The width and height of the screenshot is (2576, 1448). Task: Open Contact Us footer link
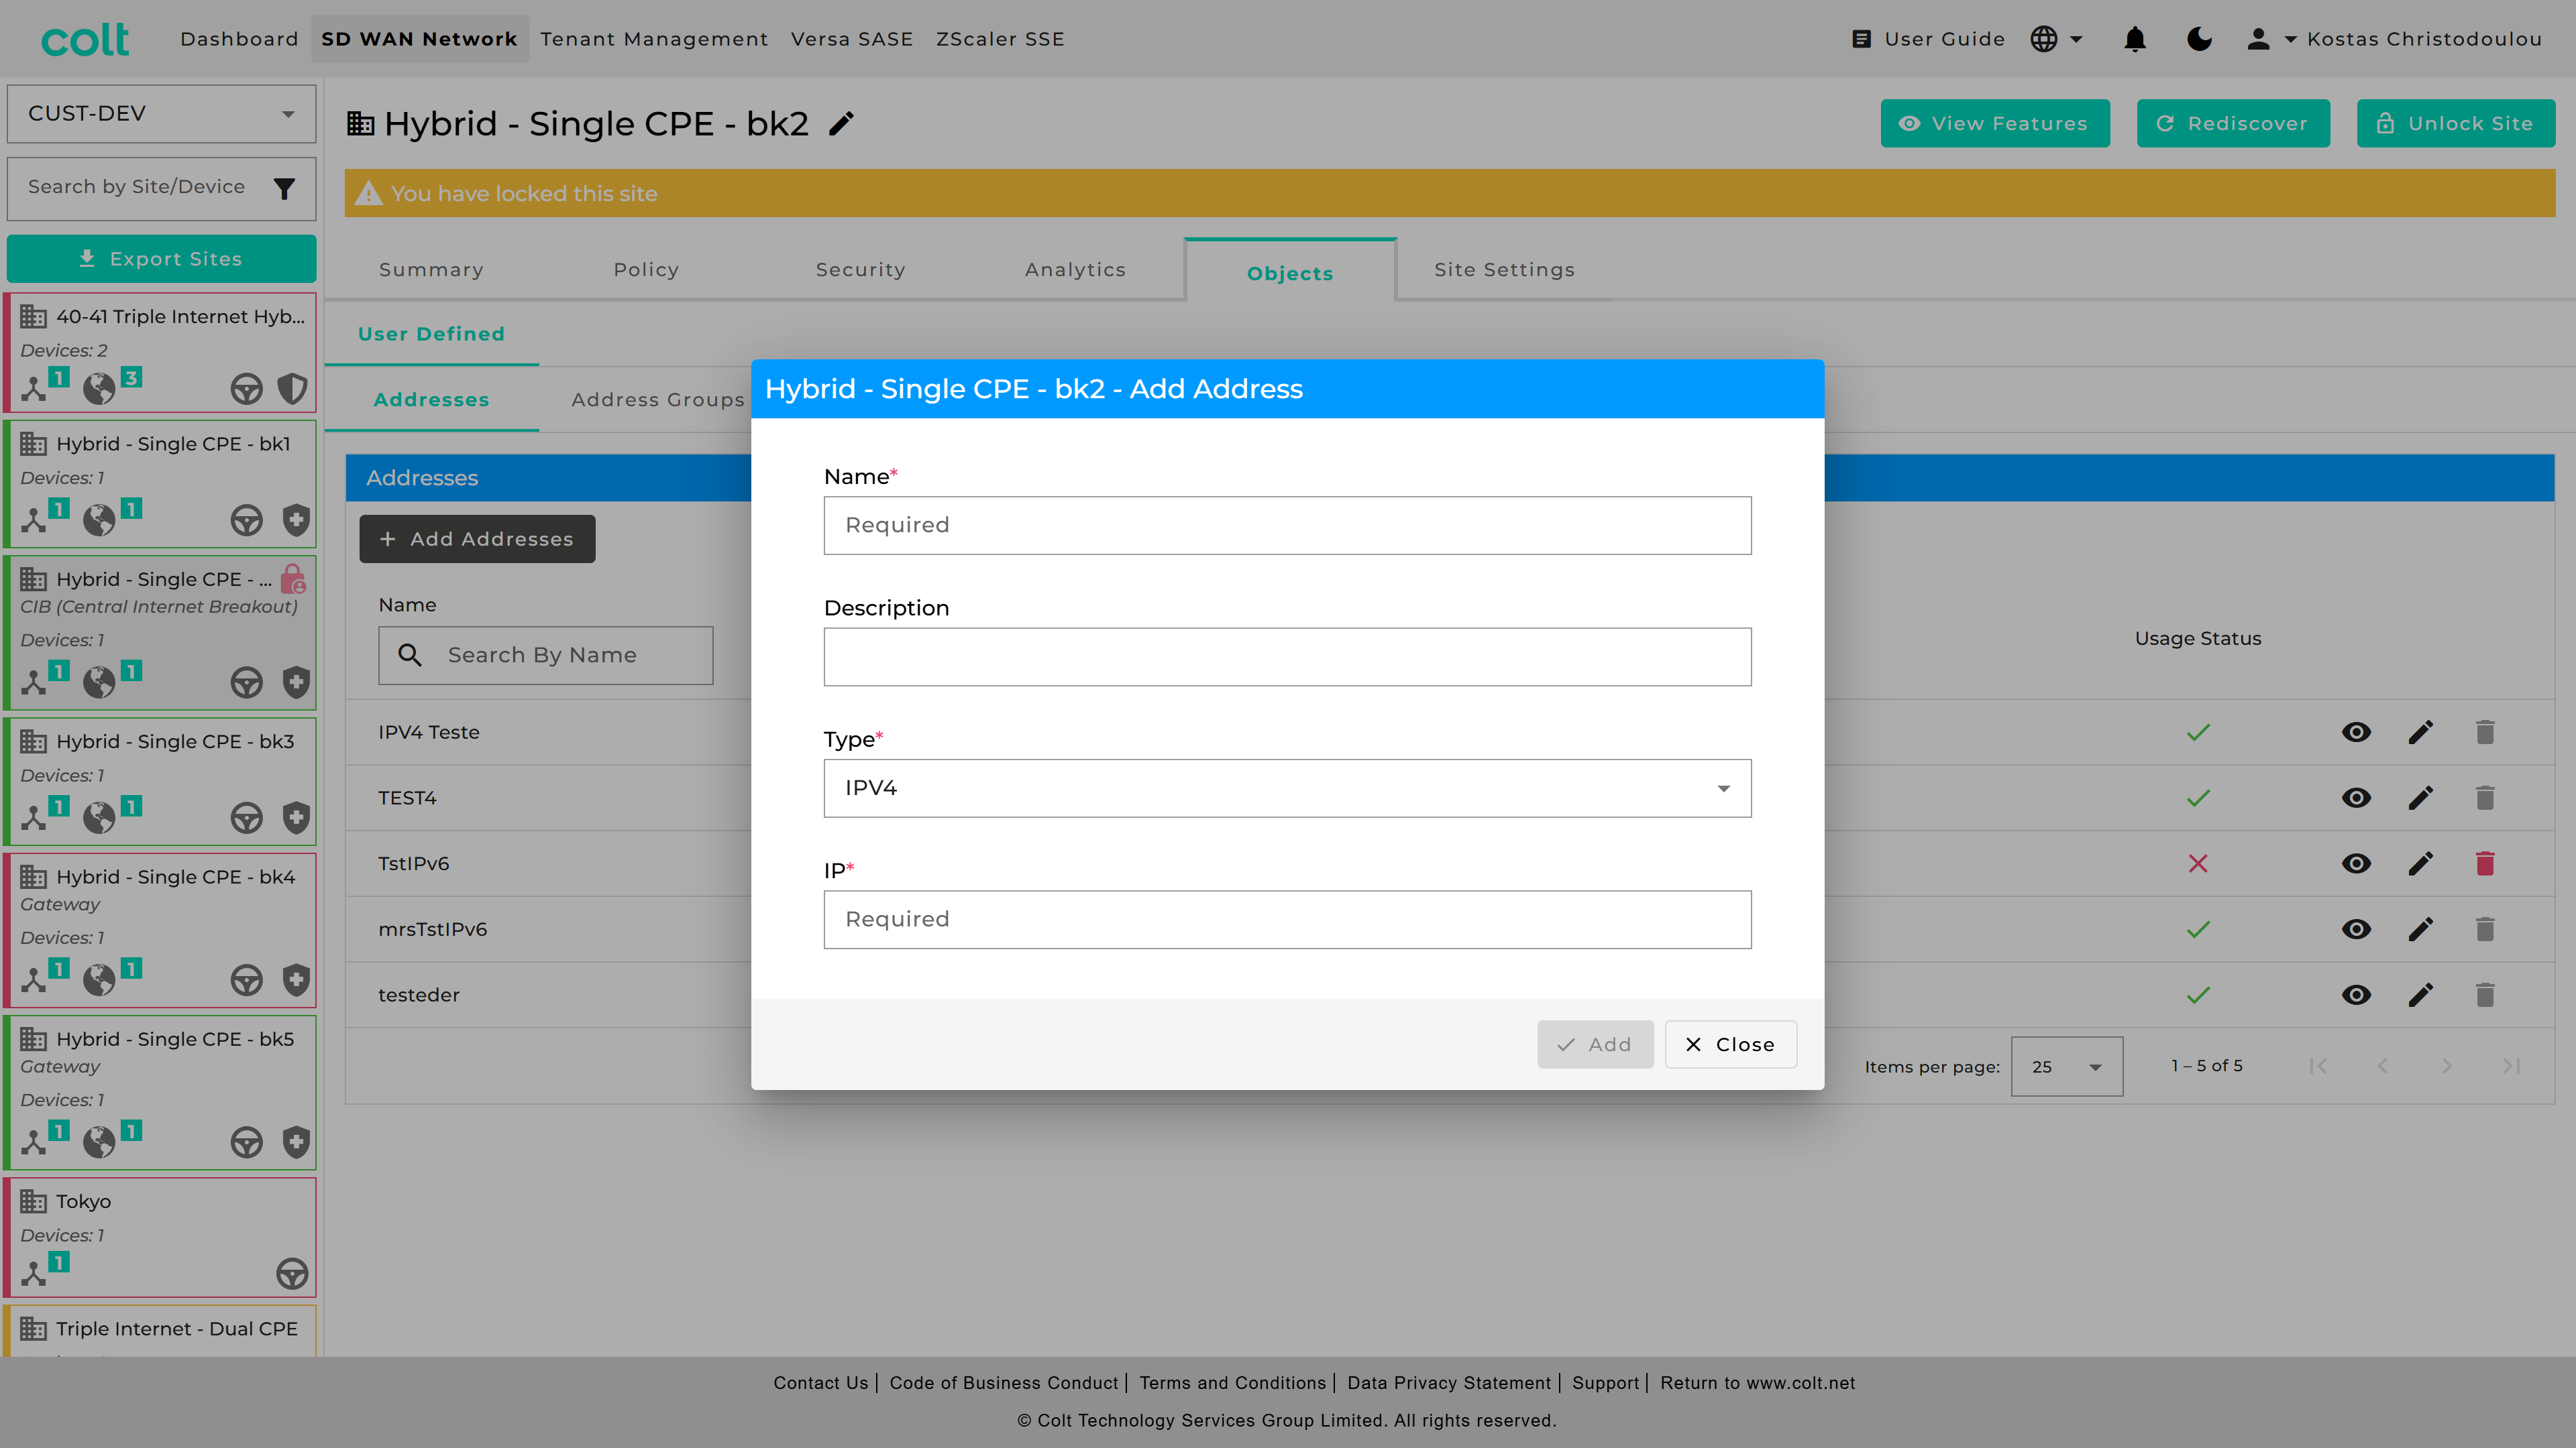(820, 1383)
